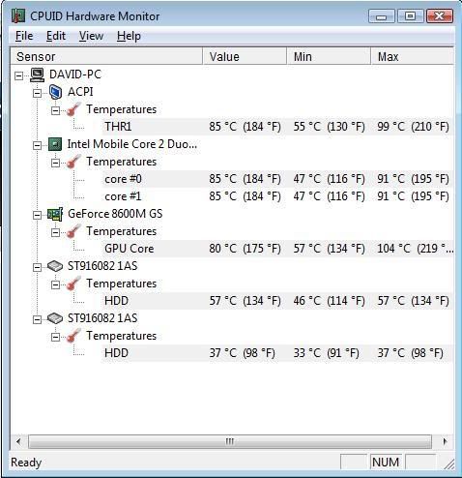This screenshot has width=462, height=478.
Task: Click the thermometer icon under GeForce 8600M GS
Action: [x=73, y=231]
